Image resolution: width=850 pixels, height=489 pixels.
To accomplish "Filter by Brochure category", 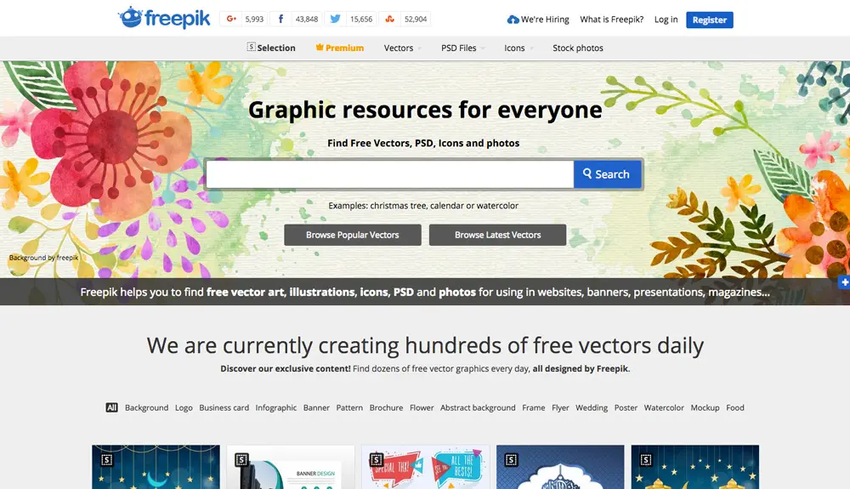I will [387, 407].
